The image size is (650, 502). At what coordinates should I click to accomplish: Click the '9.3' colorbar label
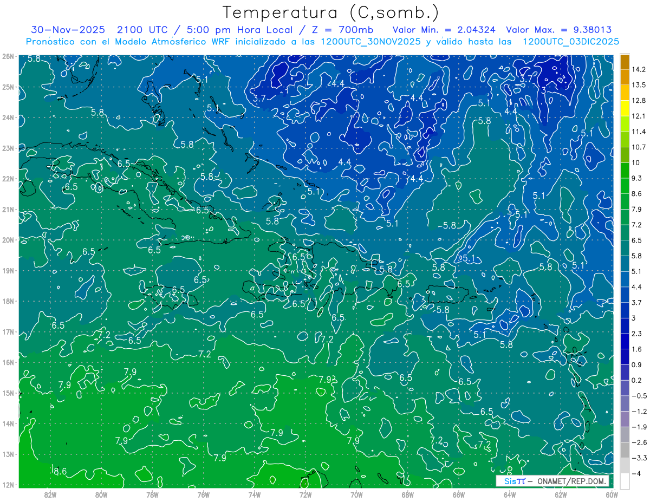click(636, 178)
